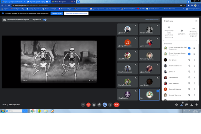This screenshot has height=134, width=201.
Task: Click notification bell on organizer row
Action: [194, 48]
